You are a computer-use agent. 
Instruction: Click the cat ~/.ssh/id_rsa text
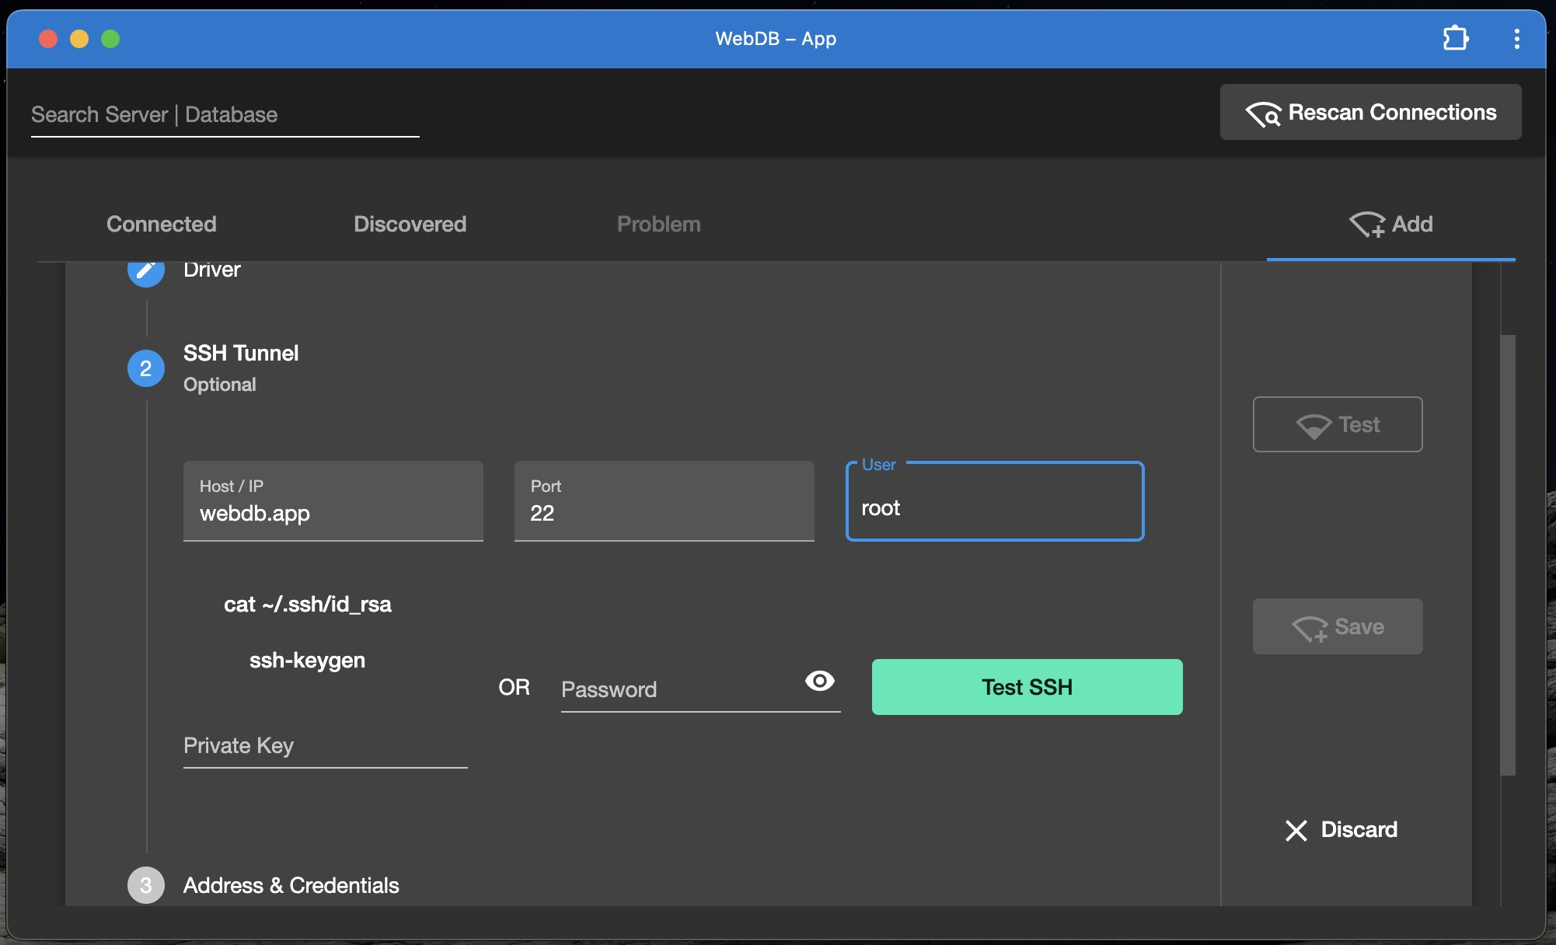(x=307, y=604)
